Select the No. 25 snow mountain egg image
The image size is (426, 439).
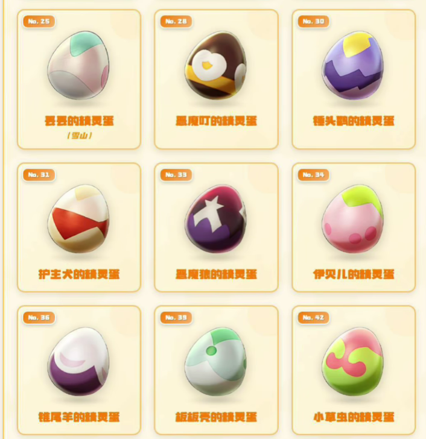click(x=78, y=65)
